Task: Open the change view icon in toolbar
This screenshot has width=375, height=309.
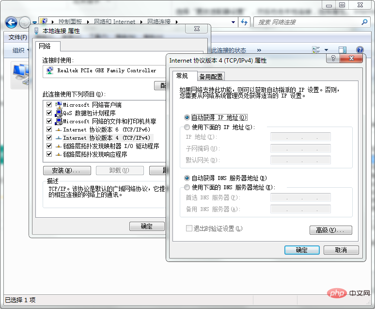Action: point(316,50)
